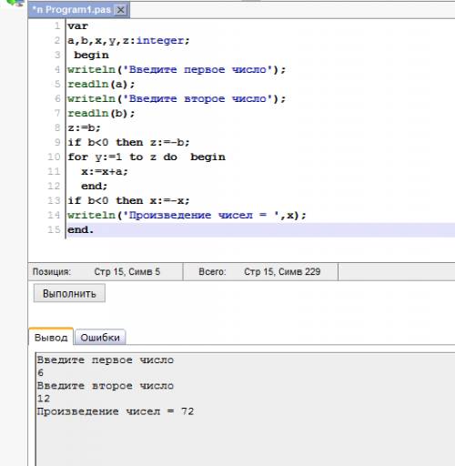
Task: Click the x:=x+a statement
Action: [105, 171]
